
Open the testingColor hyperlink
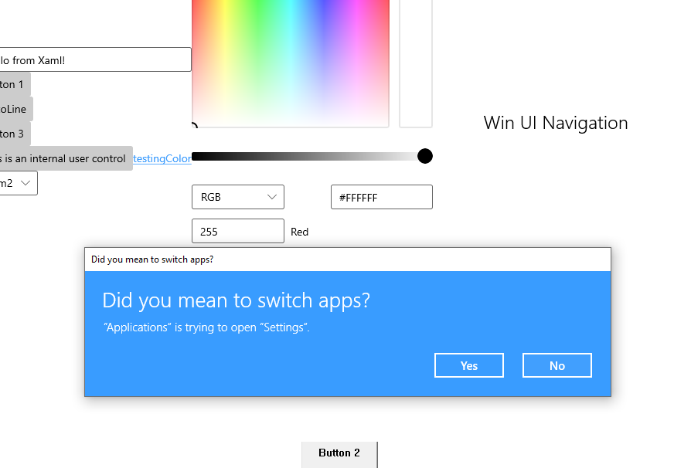point(162,158)
